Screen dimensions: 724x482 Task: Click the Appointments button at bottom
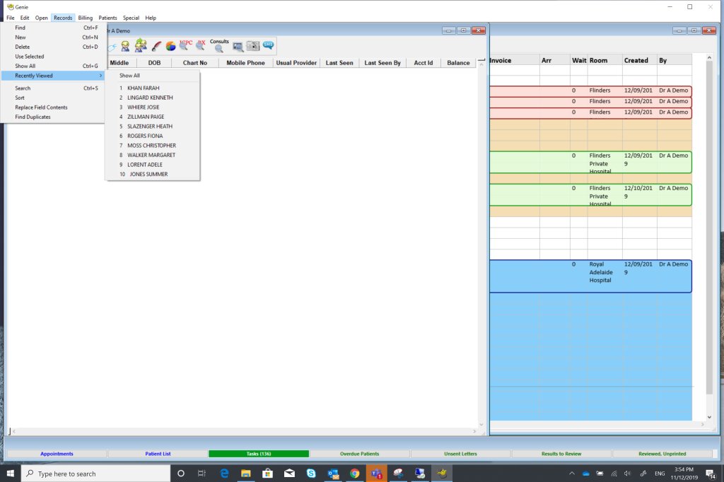(x=57, y=454)
